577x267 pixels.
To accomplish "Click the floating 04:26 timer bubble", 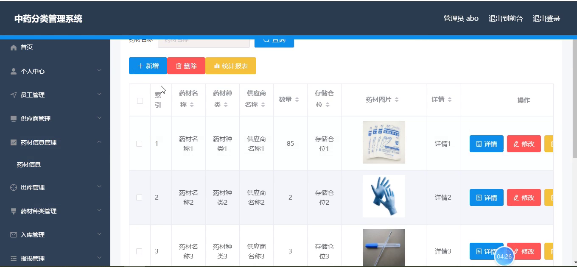I will coord(504,256).
